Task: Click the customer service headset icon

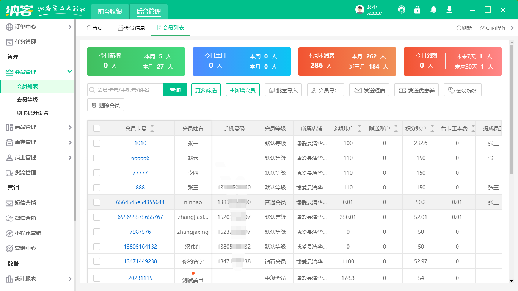Action: (401, 10)
